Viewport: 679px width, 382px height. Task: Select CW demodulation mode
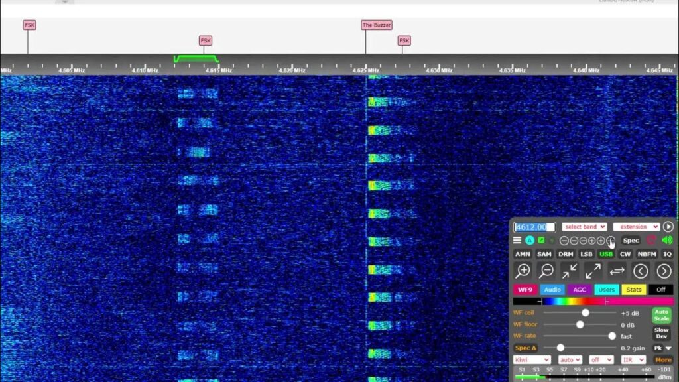pos(625,254)
